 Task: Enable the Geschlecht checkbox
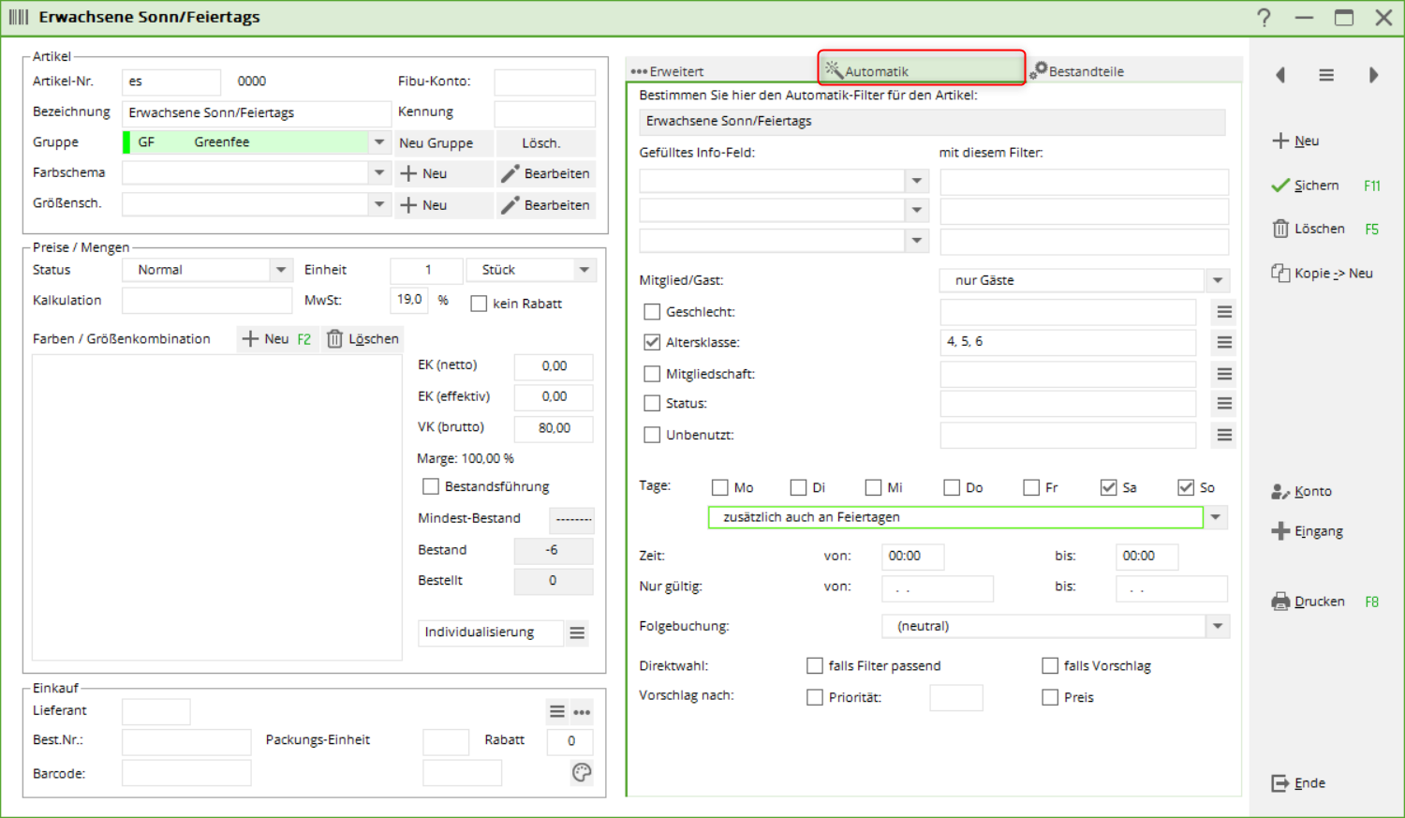click(652, 312)
